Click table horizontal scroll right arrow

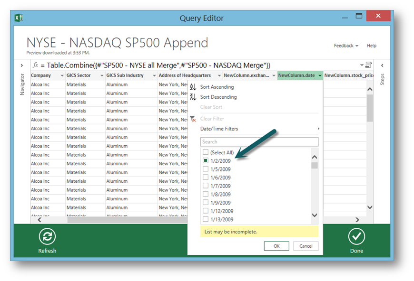pyautogui.click(x=357, y=220)
